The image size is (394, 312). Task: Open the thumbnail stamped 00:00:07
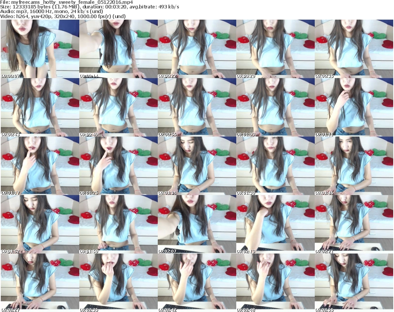tap(40, 49)
